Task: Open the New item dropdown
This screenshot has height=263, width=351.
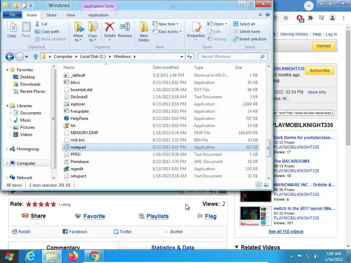Action: tap(165, 24)
